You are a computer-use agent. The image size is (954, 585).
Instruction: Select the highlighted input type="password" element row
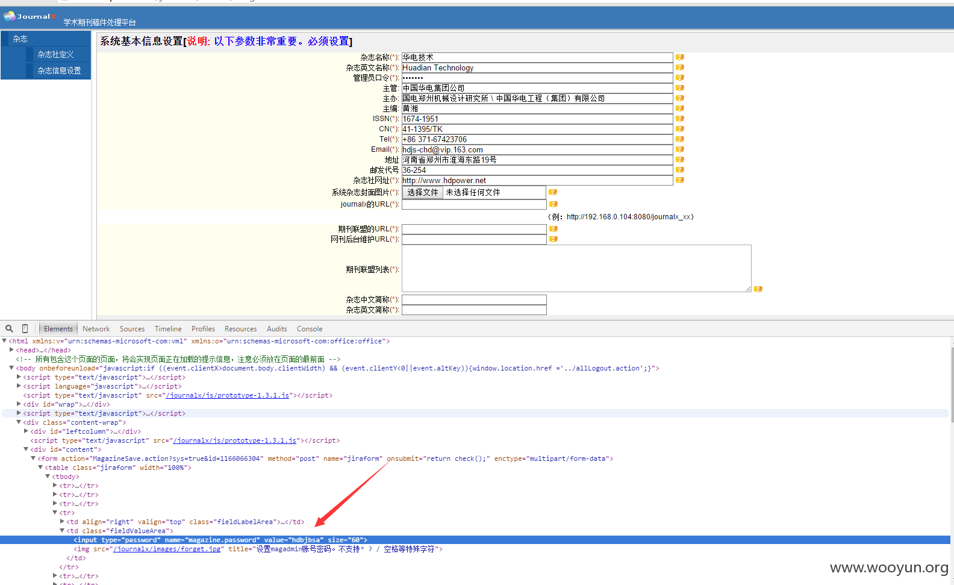pyautogui.click(x=475, y=540)
